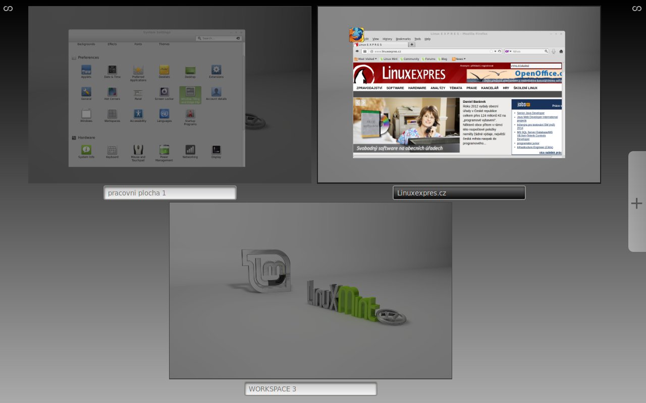Click the Linux E X P R E S browser tab
Screen dimensions: 646x403
tap(379, 44)
